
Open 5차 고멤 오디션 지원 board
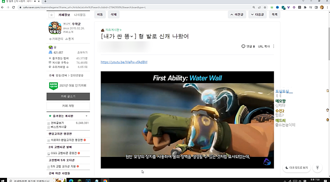tap(63, 166)
